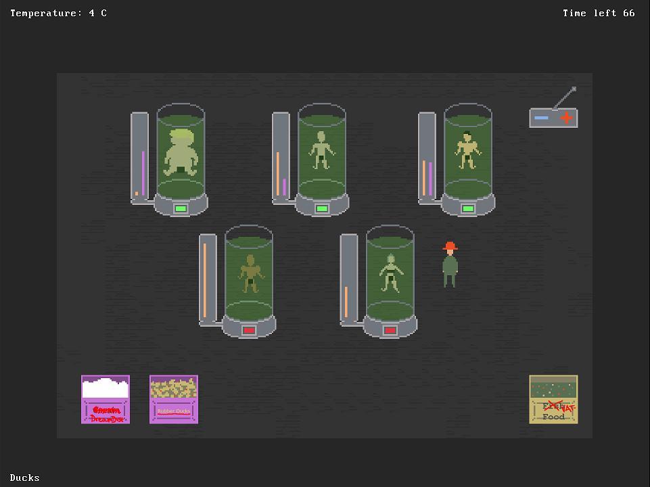Select the Vat Food crate

pyautogui.click(x=553, y=399)
